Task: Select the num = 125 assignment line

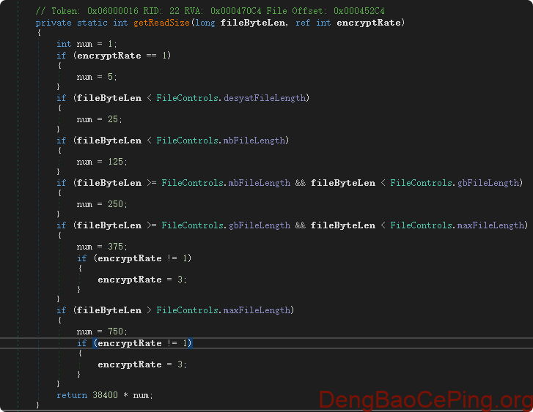Action: pyautogui.click(x=102, y=162)
